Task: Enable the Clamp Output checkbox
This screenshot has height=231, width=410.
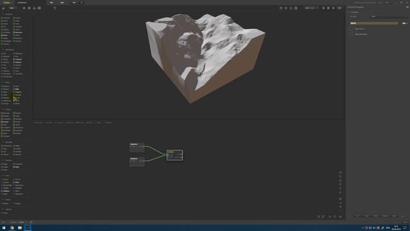Action: tap(351, 29)
